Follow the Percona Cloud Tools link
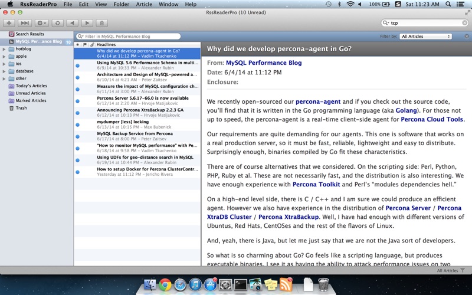 point(432,119)
